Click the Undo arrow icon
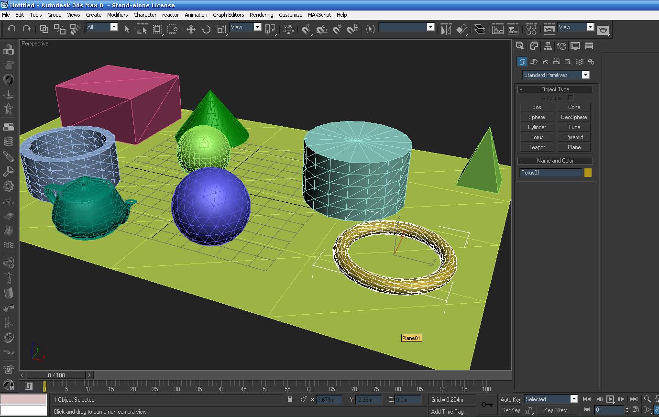Screen dimensions: 659x417 pos(11,29)
